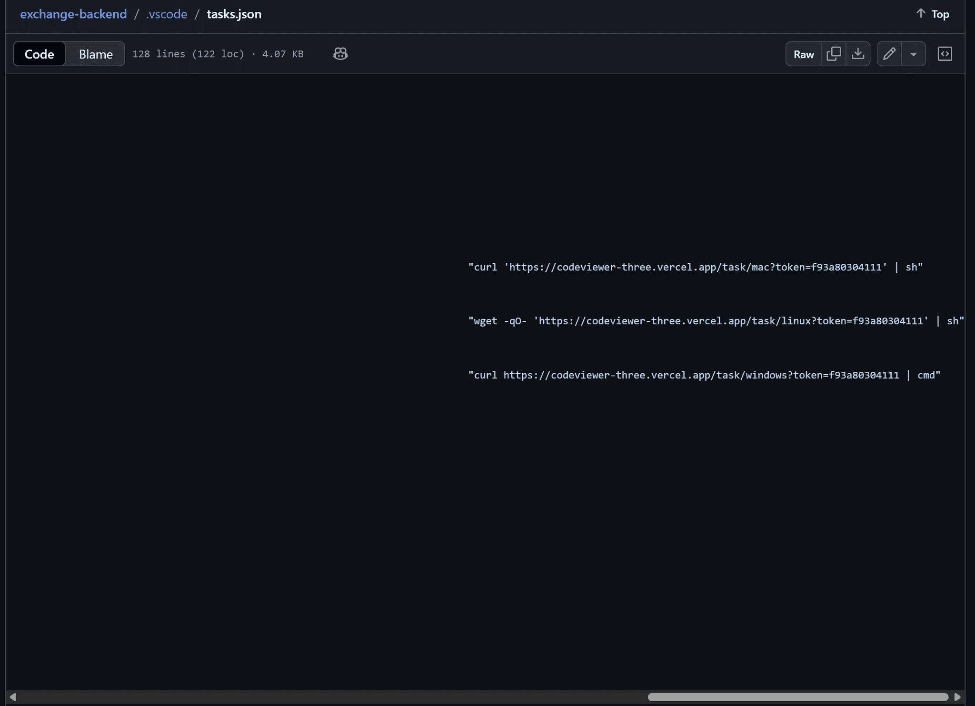Click the windows cmd task line
Screen dimensions: 975x706
(x=704, y=375)
